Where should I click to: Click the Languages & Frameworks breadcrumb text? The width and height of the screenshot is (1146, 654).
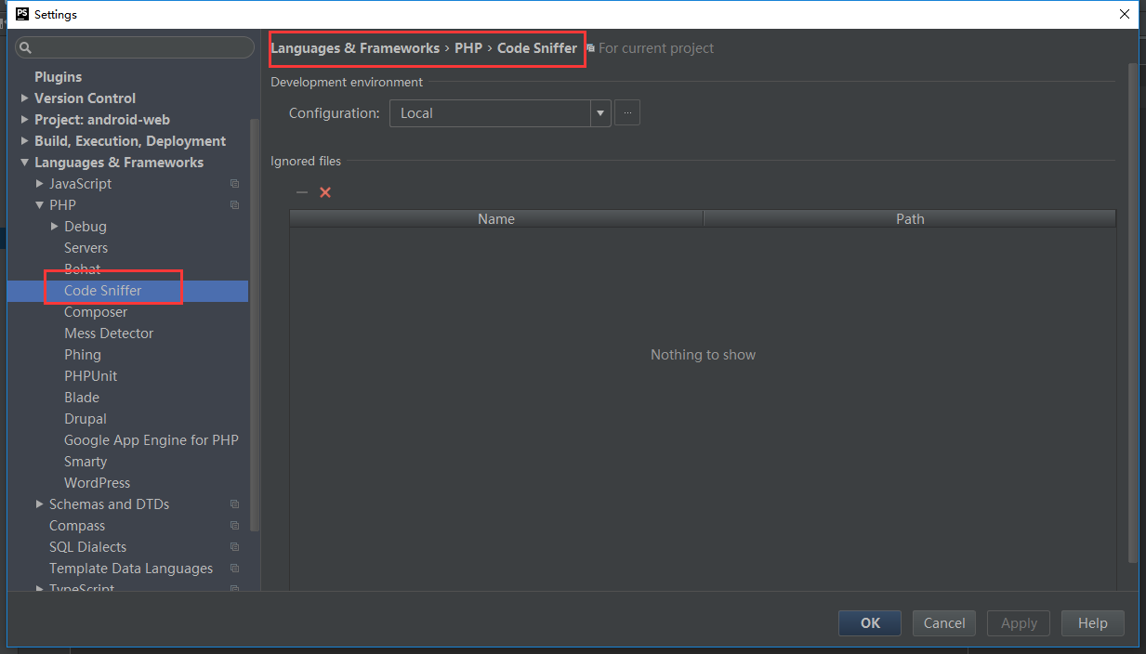355,48
